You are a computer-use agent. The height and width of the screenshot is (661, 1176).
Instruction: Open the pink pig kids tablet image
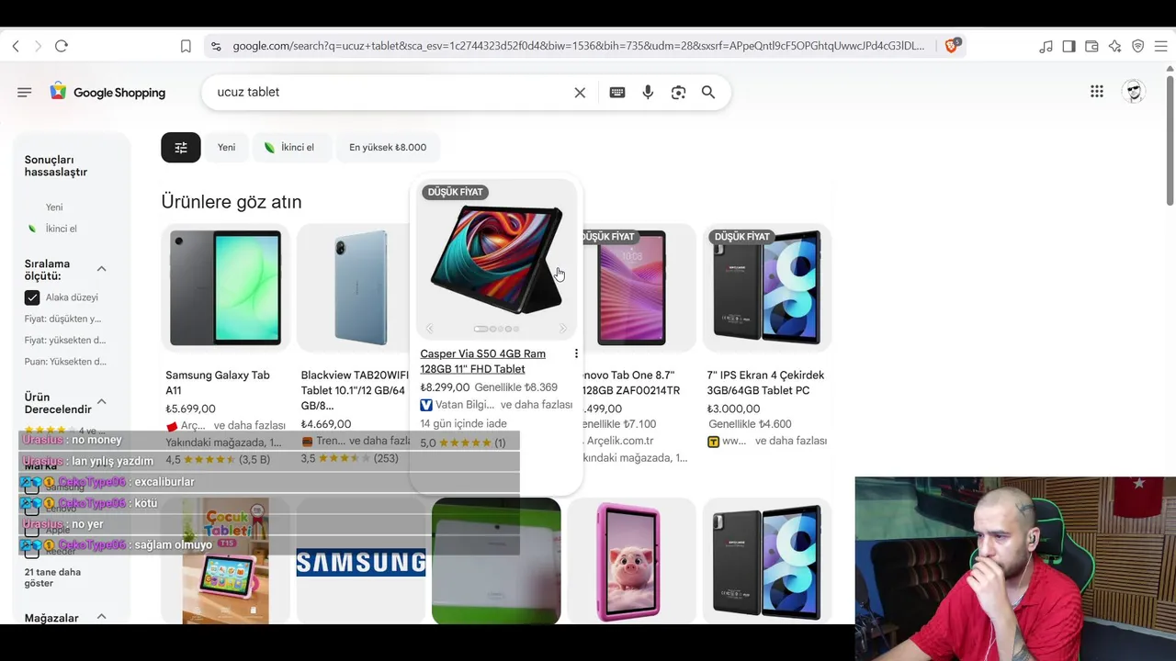pos(631,562)
